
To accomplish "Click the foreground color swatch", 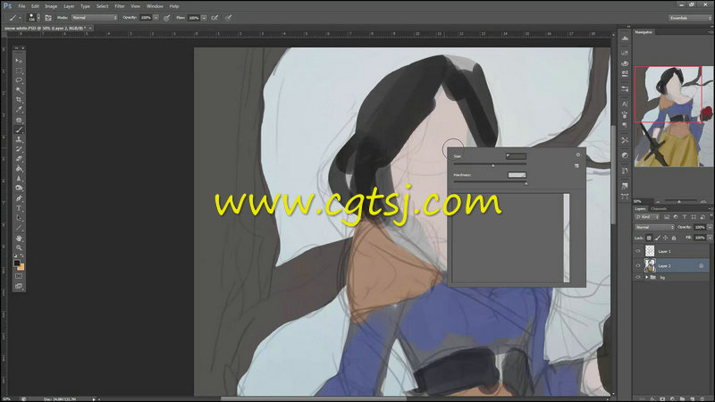I will click(x=17, y=263).
